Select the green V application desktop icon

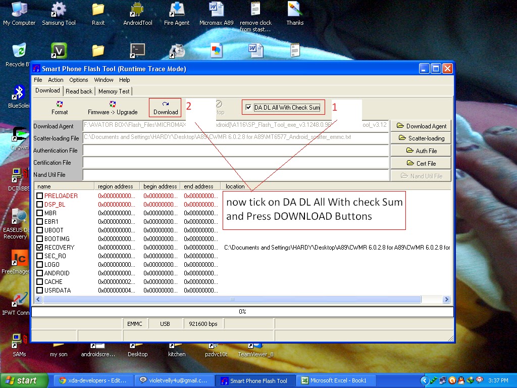tap(59, 51)
